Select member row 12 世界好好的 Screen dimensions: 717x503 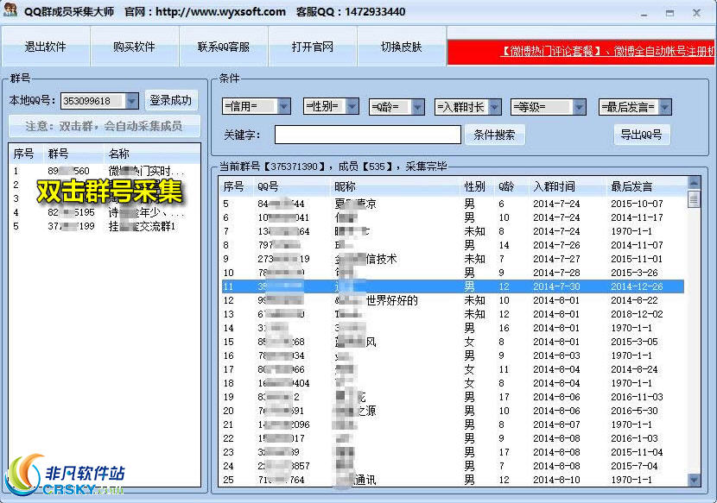click(x=453, y=300)
